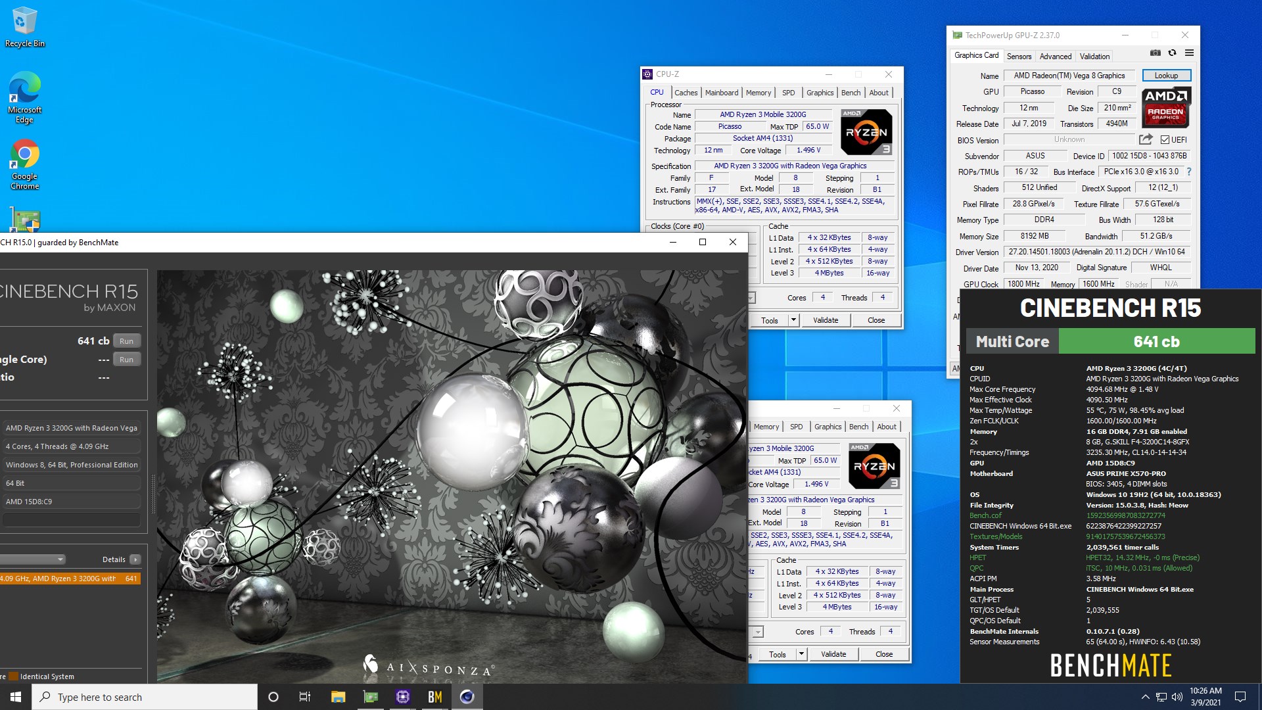The width and height of the screenshot is (1262, 710).
Task: Click Validate in lower CPU-Z window
Action: 833,654
